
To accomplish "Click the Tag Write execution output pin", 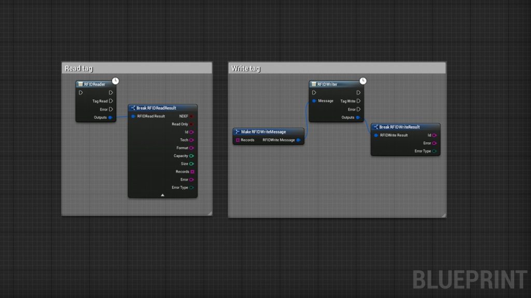I will point(358,101).
